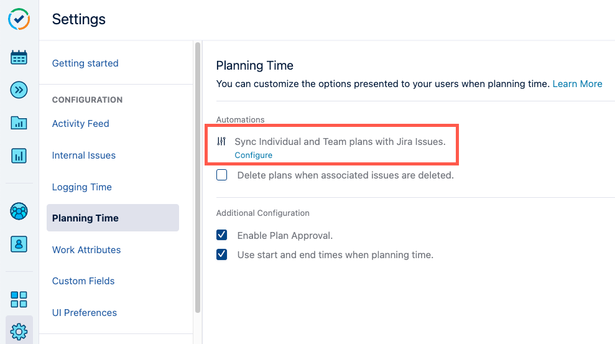This screenshot has height=344, width=615.
Task: Click the Tempo logo icon
Action: [x=19, y=19]
